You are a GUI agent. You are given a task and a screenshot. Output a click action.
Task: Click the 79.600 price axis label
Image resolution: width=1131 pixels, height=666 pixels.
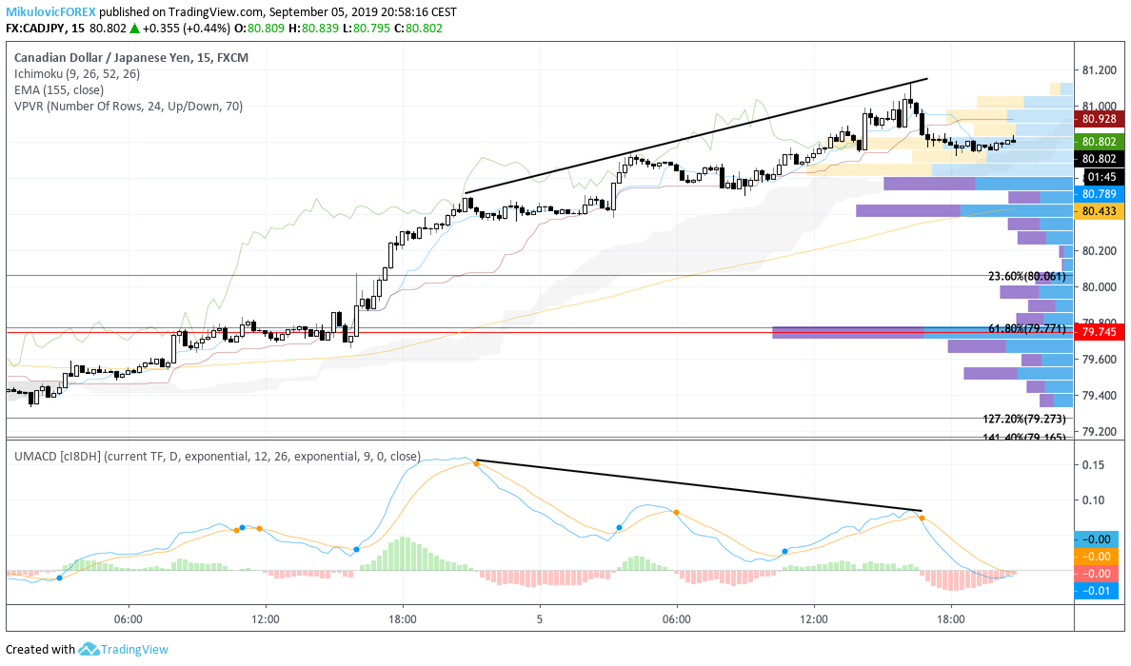[x=1100, y=360]
